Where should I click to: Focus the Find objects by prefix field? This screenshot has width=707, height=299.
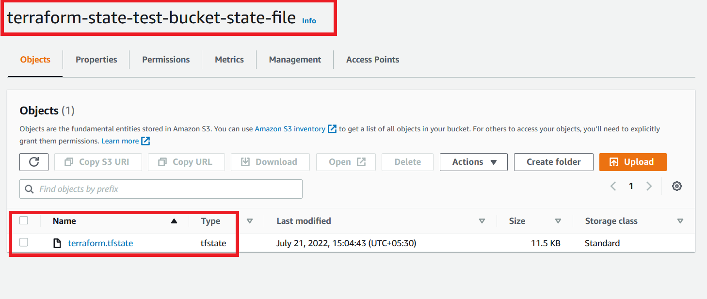tap(161, 189)
